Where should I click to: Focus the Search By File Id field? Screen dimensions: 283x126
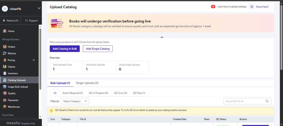[247, 101]
